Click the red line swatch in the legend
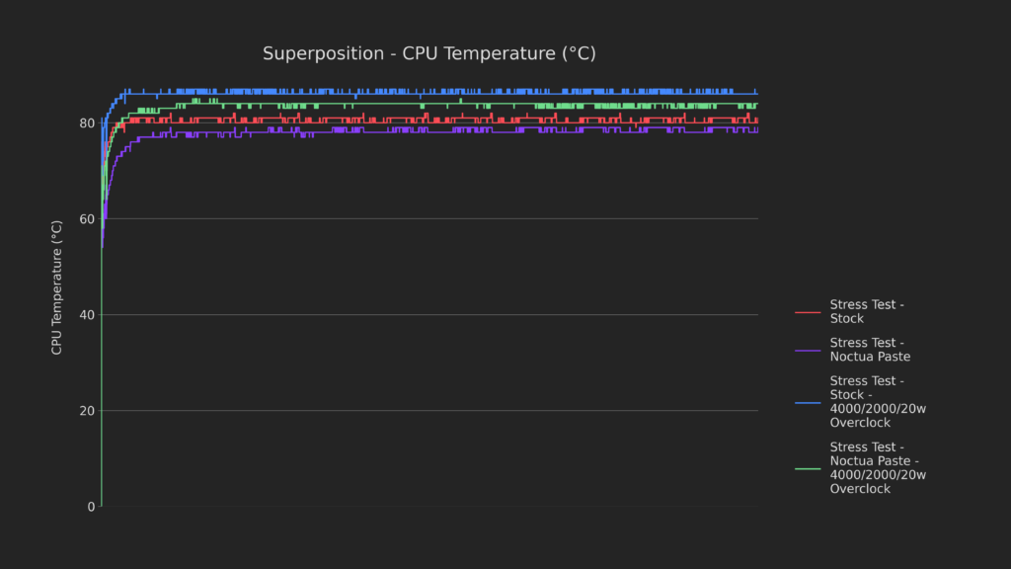This screenshot has height=569, width=1011. tap(808, 312)
